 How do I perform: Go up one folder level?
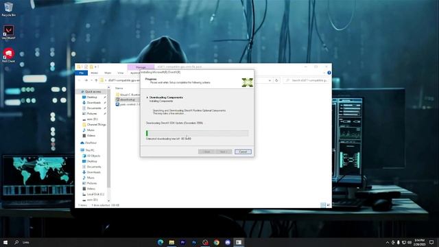pos(96,80)
